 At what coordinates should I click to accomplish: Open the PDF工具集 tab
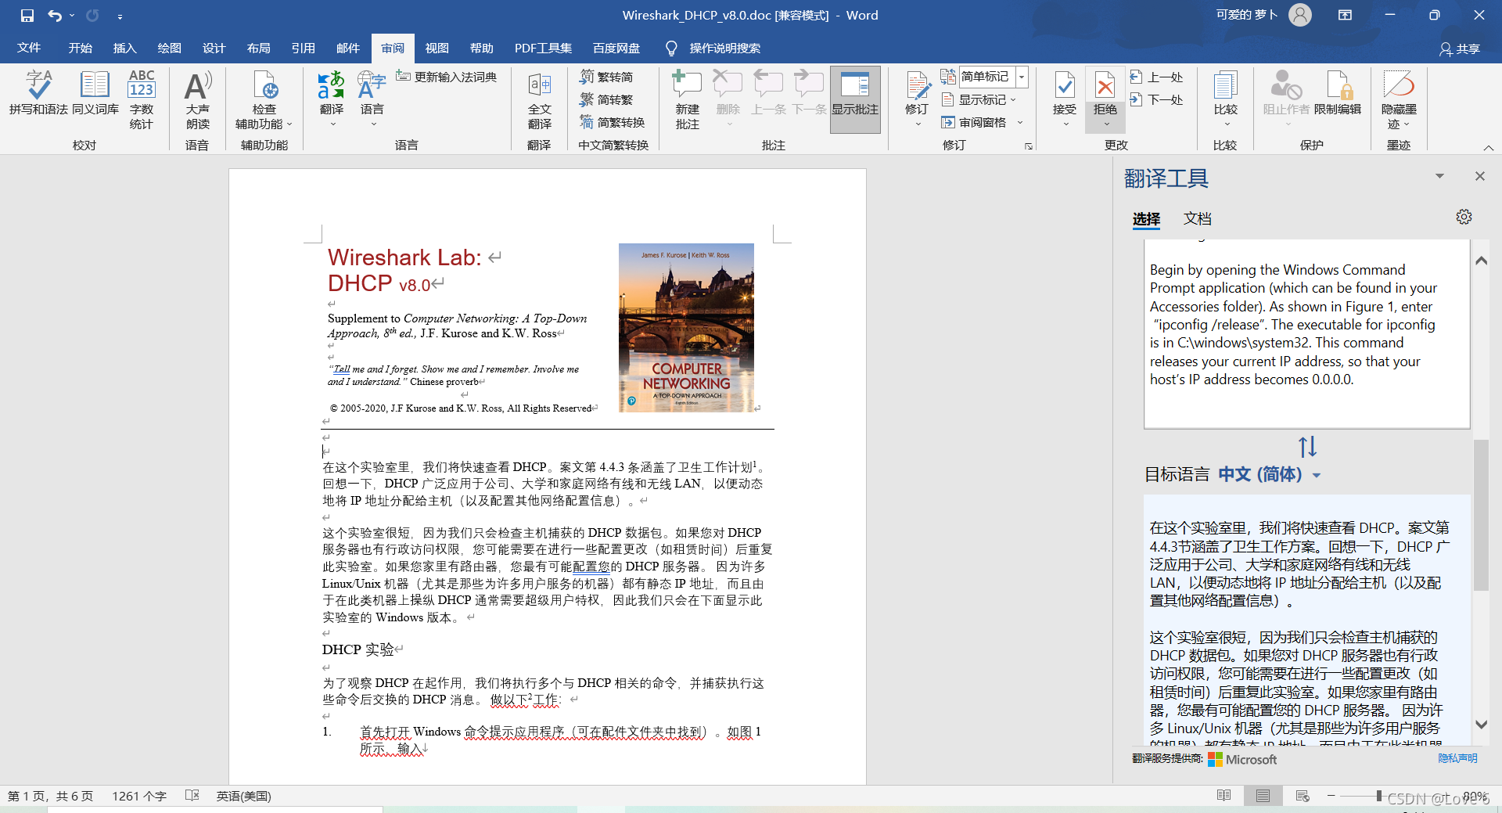(x=543, y=48)
